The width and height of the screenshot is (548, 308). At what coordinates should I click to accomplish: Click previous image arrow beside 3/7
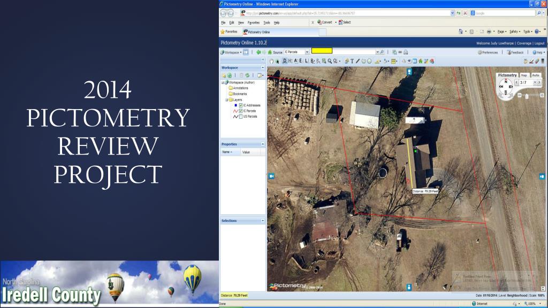516,82
